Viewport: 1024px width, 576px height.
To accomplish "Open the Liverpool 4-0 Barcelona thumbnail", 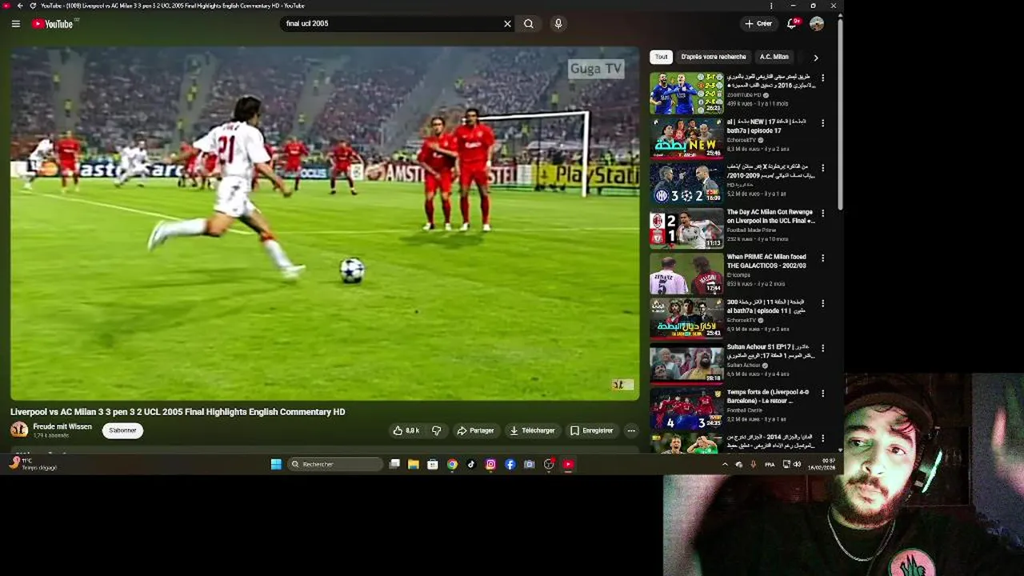I will click(686, 408).
